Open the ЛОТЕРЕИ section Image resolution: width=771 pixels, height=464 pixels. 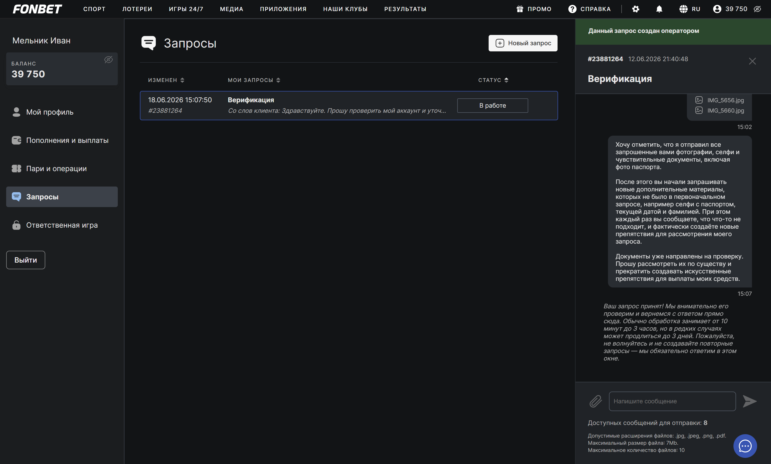[137, 9]
